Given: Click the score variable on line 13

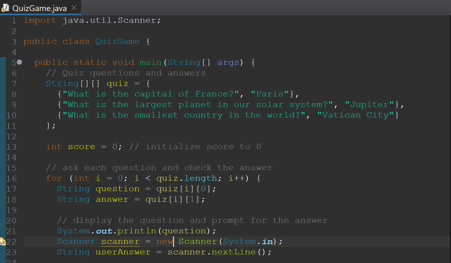Looking at the screenshot, I should pyautogui.click(x=82, y=147).
